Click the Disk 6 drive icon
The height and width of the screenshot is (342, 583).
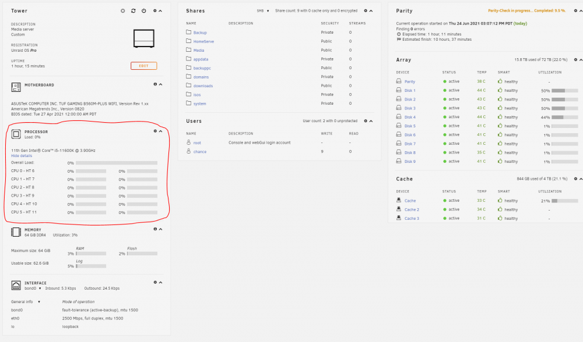click(x=399, y=134)
